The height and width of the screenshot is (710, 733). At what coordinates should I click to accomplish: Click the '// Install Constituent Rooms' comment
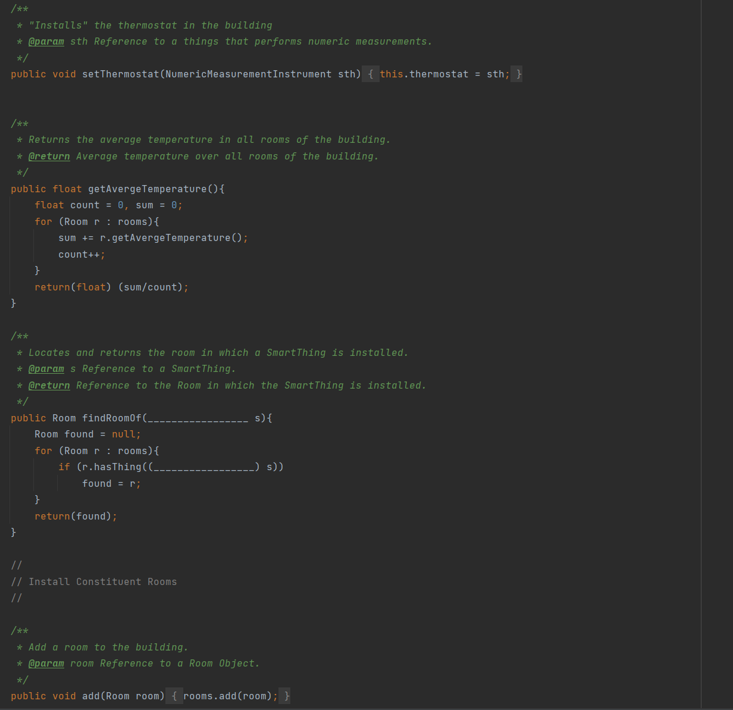(94, 582)
